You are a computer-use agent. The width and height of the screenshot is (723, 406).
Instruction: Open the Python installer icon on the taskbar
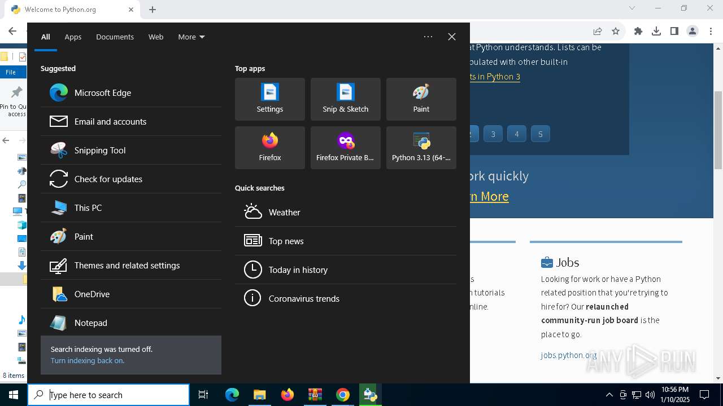click(x=370, y=395)
